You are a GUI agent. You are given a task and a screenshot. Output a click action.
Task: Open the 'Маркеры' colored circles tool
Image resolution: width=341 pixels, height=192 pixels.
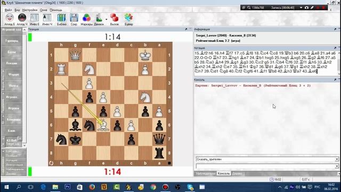tap(86, 18)
